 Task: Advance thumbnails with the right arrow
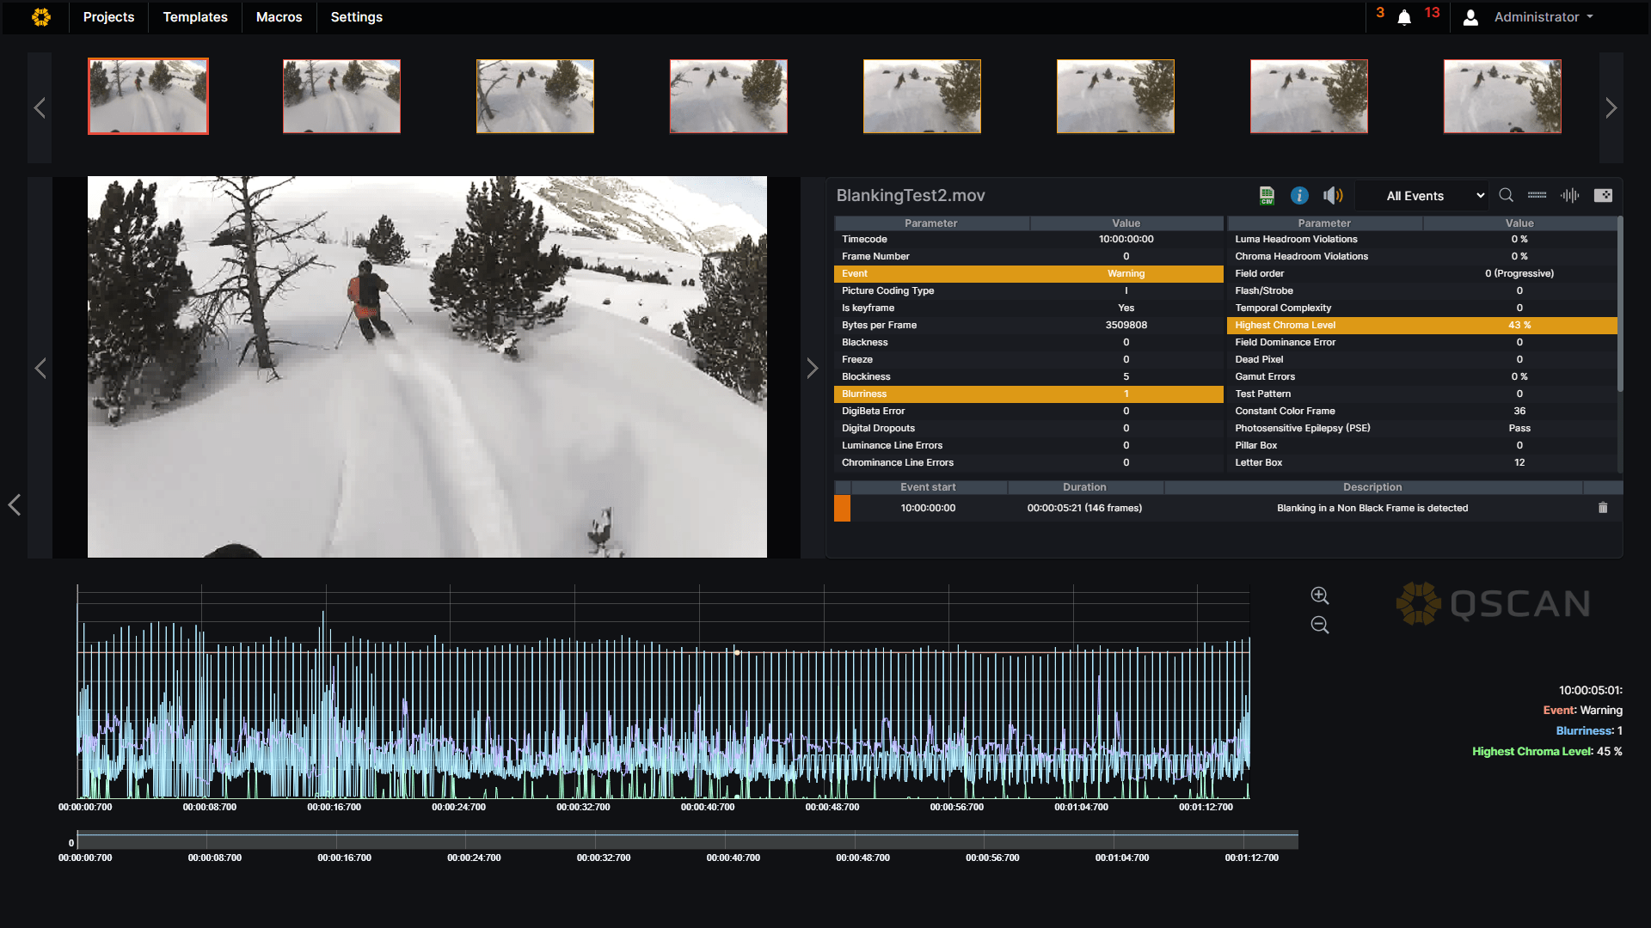click(1611, 107)
